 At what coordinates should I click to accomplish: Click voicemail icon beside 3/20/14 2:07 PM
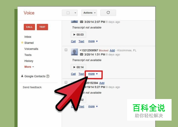tap(82, 22)
